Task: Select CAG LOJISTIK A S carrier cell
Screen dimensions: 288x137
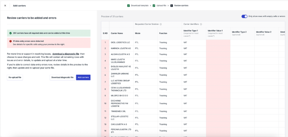Action: (121, 124)
